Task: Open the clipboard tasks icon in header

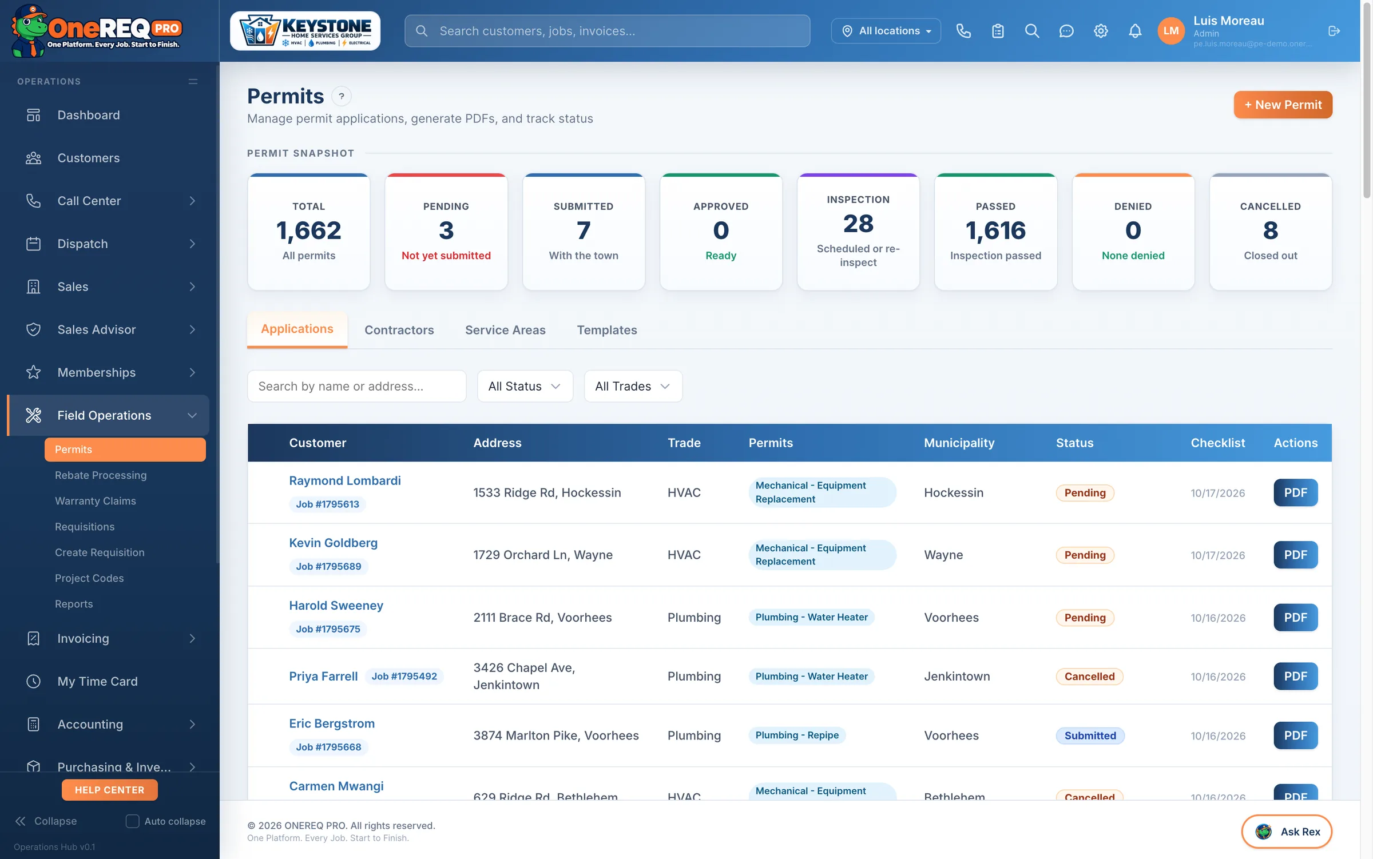Action: pos(998,31)
